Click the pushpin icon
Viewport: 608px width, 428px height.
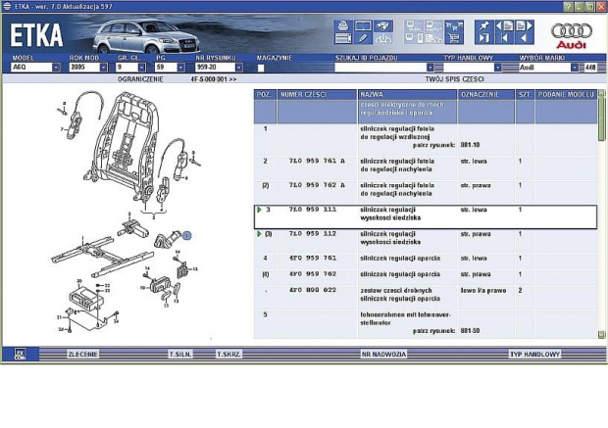point(483,25)
